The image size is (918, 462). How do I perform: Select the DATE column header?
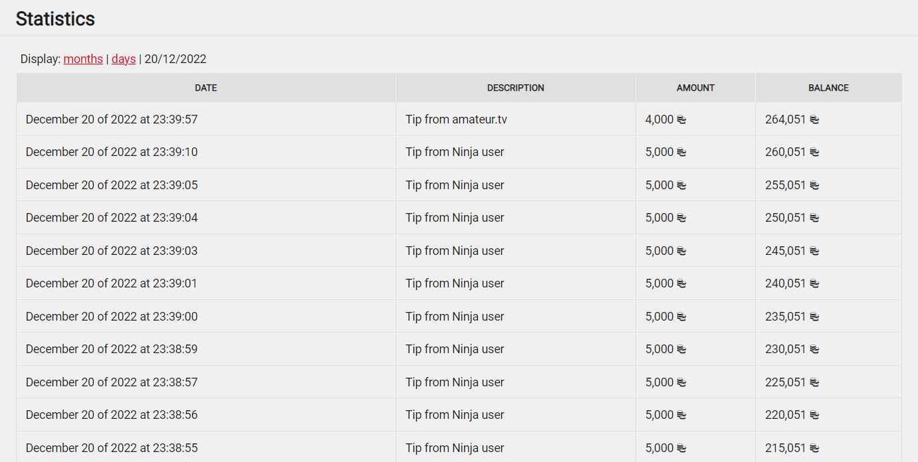(x=206, y=88)
